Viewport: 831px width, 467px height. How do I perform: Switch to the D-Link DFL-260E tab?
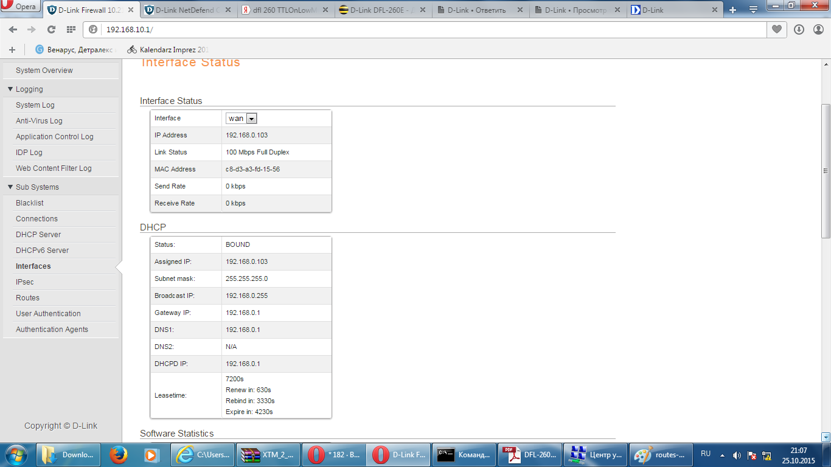pyautogui.click(x=383, y=10)
